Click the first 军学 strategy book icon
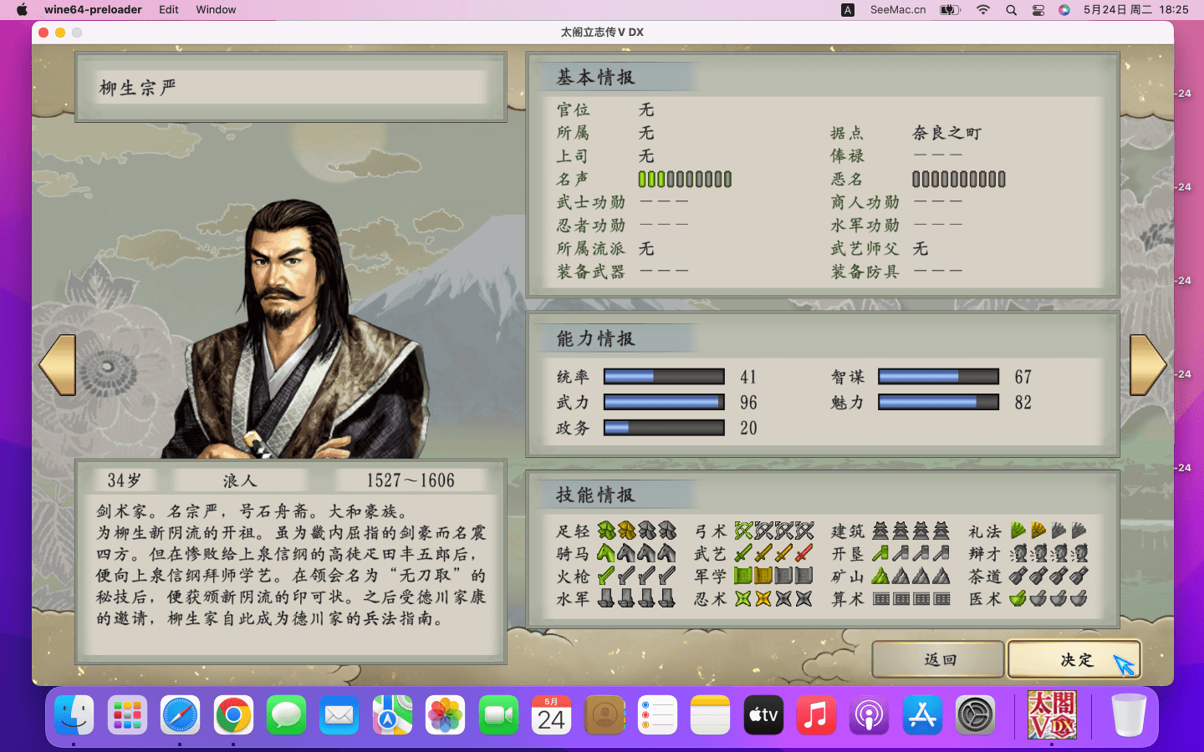This screenshot has height=752, width=1204. pyautogui.click(x=743, y=576)
